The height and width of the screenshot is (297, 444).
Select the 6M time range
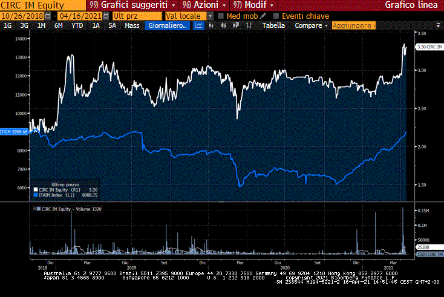point(58,25)
